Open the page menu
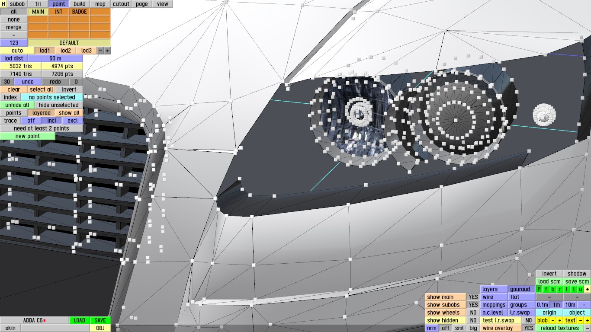Viewport: 591px width, 332px height. click(x=142, y=4)
